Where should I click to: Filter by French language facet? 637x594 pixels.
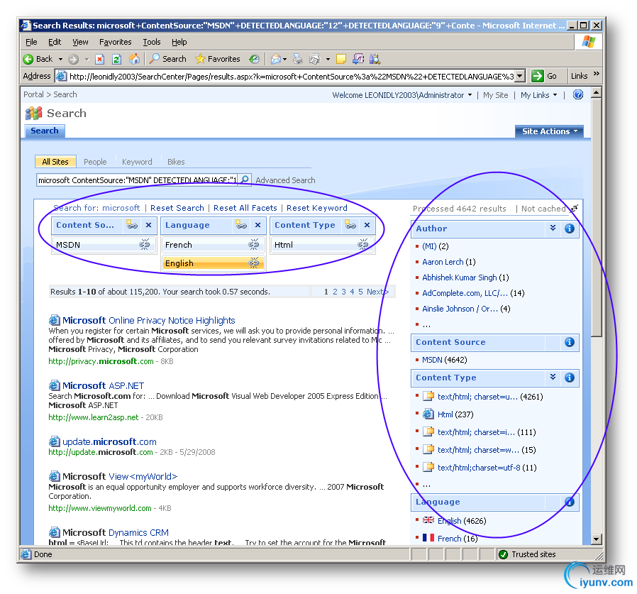click(x=449, y=539)
